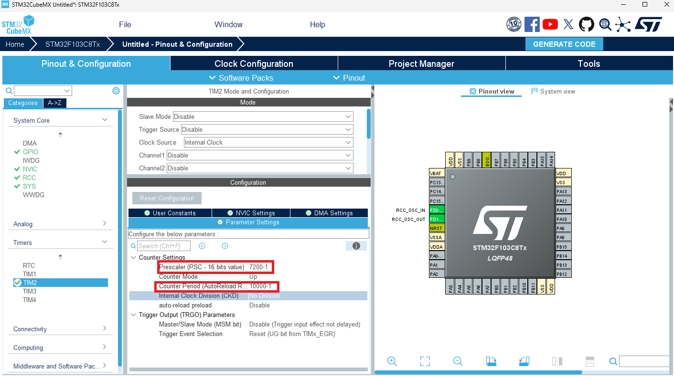Switch to System view
674x379 pixels.
click(x=553, y=91)
